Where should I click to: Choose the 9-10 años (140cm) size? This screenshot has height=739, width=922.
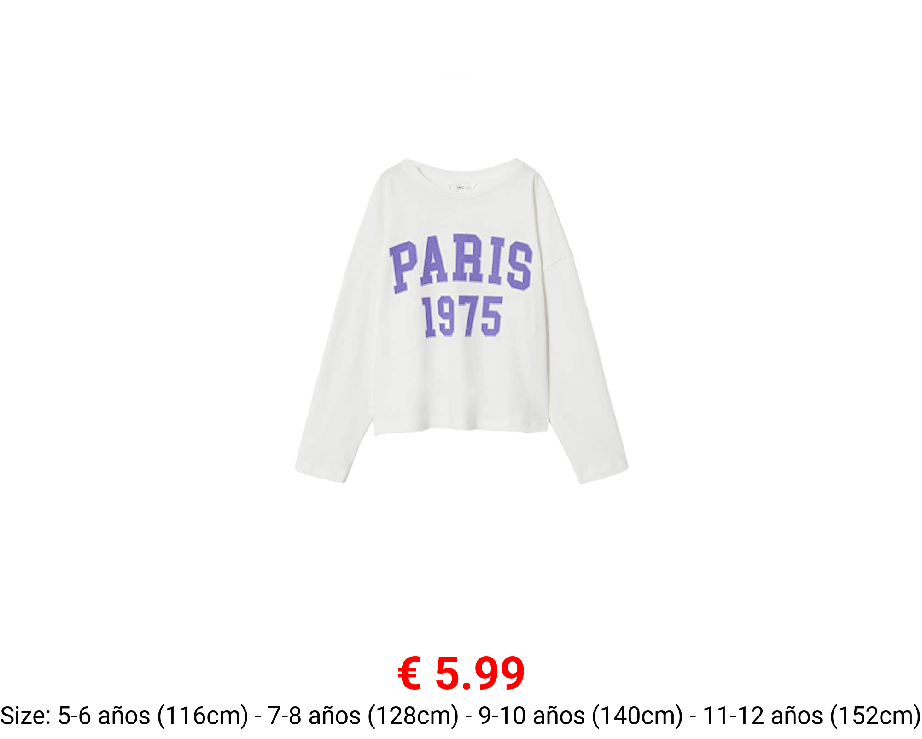click(581, 716)
